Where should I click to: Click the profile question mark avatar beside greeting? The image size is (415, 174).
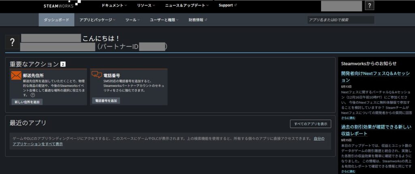click(x=12, y=42)
